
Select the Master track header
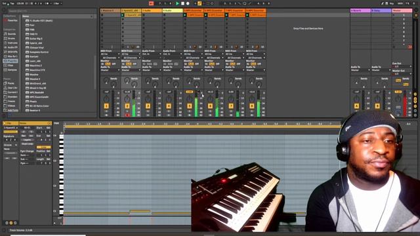point(402,10)
